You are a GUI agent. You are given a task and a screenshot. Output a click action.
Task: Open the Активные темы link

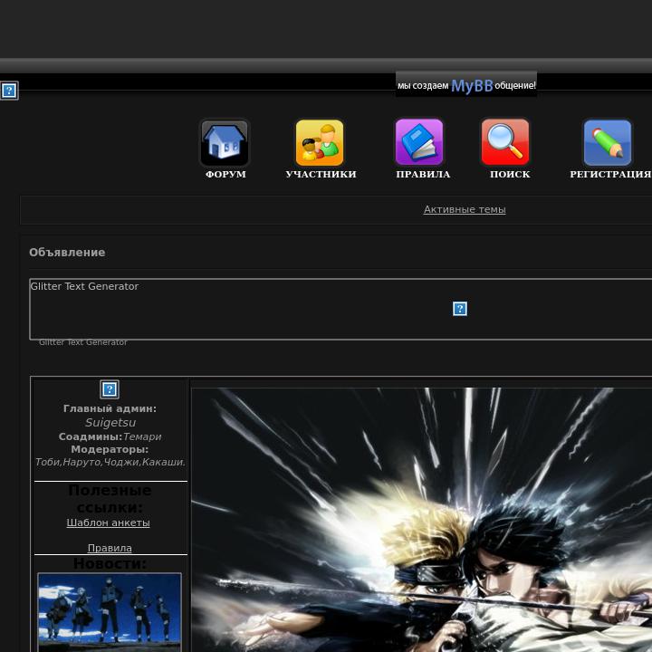(465, 209)
